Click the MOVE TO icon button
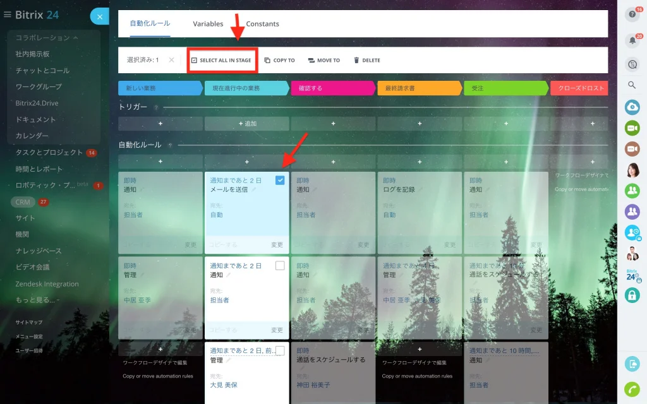 [x=311, y=60]
